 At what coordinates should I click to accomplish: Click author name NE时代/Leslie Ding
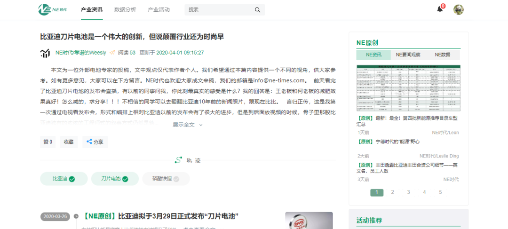[x=439, y=156]
